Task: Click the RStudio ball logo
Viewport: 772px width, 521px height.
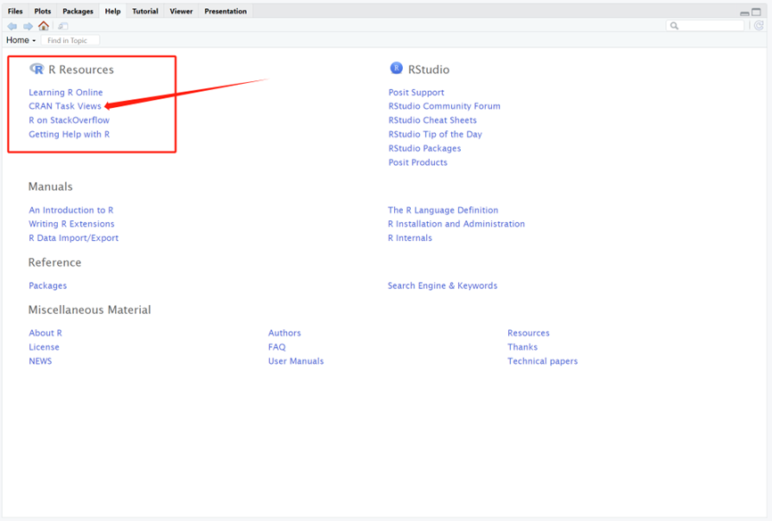Action: (397, 68)
